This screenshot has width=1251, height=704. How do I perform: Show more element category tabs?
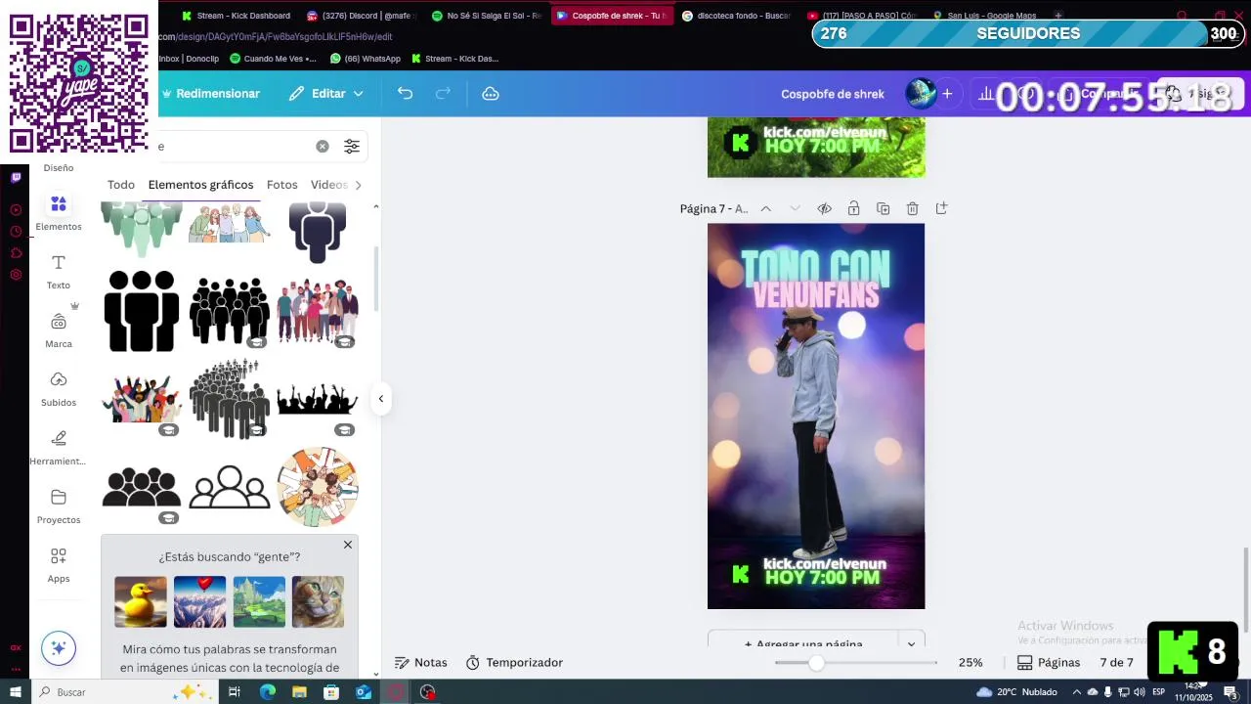pyautogui.click(x=358, y=185)
